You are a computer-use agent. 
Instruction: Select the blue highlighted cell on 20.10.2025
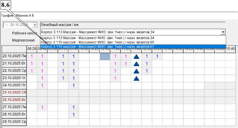(x=105, y=56)
